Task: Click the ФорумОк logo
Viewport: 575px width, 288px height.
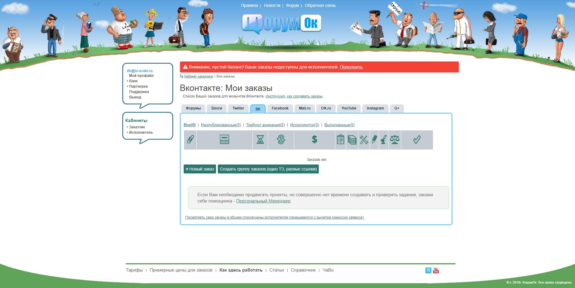Action: click(x=282, y=24)
